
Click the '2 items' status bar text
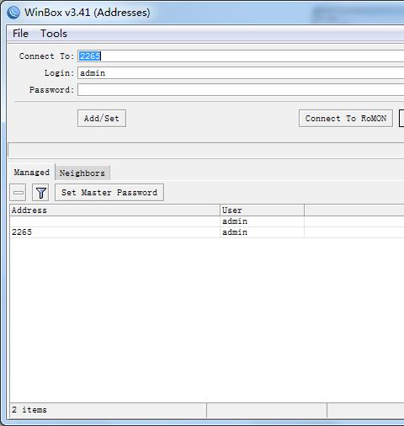[29, 410]
